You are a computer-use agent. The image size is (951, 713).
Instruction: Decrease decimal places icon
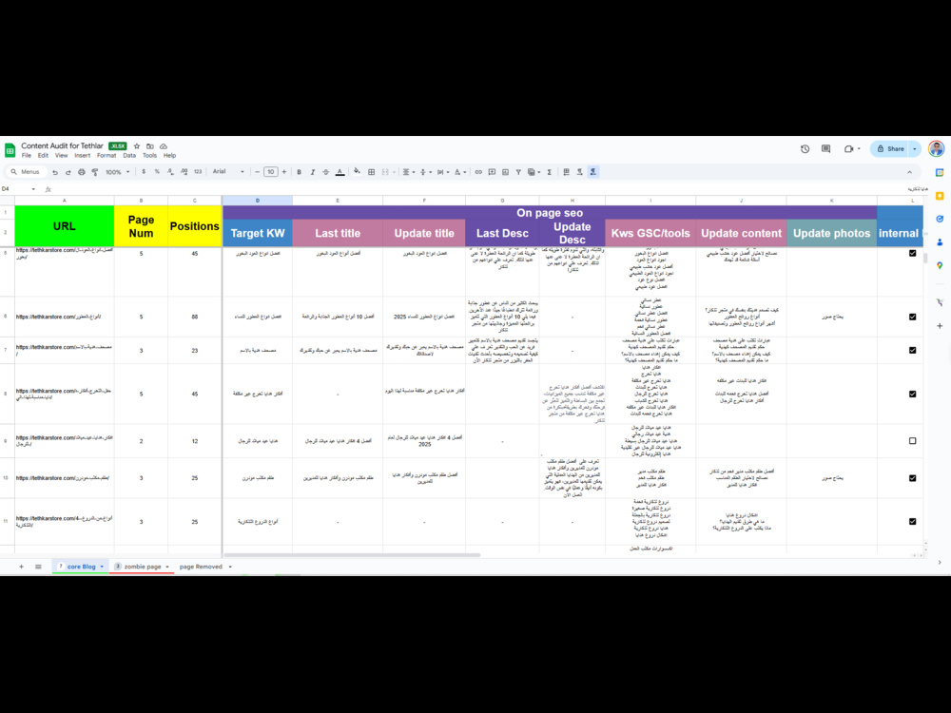point(170,172)
